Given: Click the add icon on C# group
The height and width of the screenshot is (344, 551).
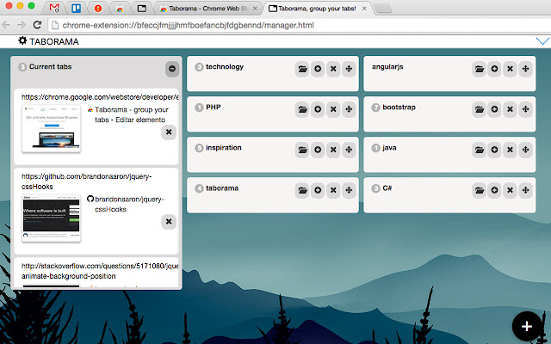Looking at the screenshot, I should tap(494, 190).
